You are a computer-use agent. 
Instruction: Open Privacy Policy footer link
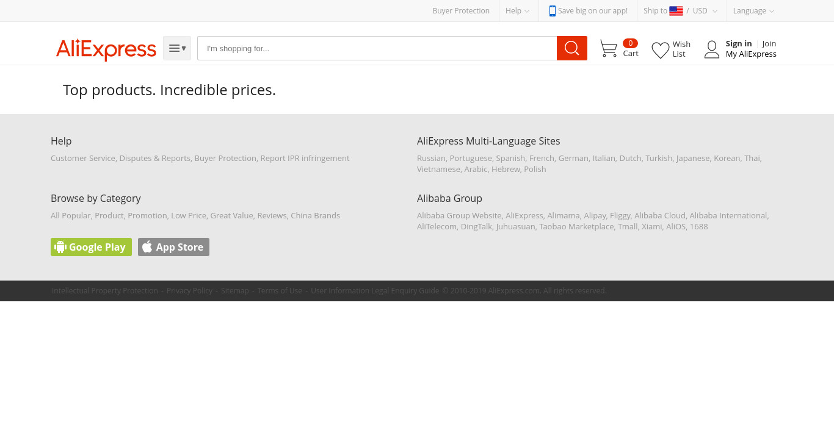(189, 291)
